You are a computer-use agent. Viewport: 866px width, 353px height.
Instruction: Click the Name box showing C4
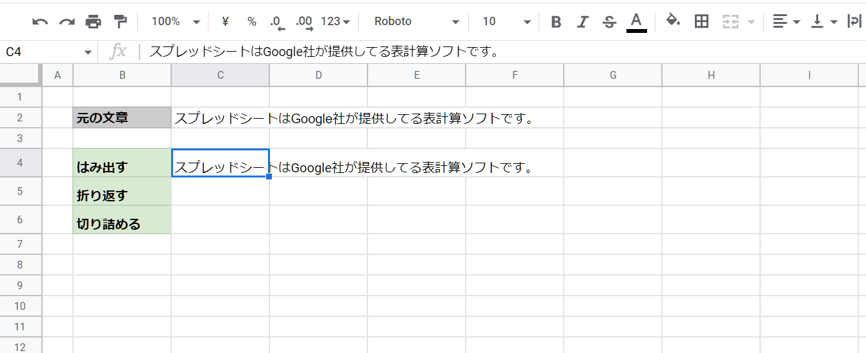42,52
